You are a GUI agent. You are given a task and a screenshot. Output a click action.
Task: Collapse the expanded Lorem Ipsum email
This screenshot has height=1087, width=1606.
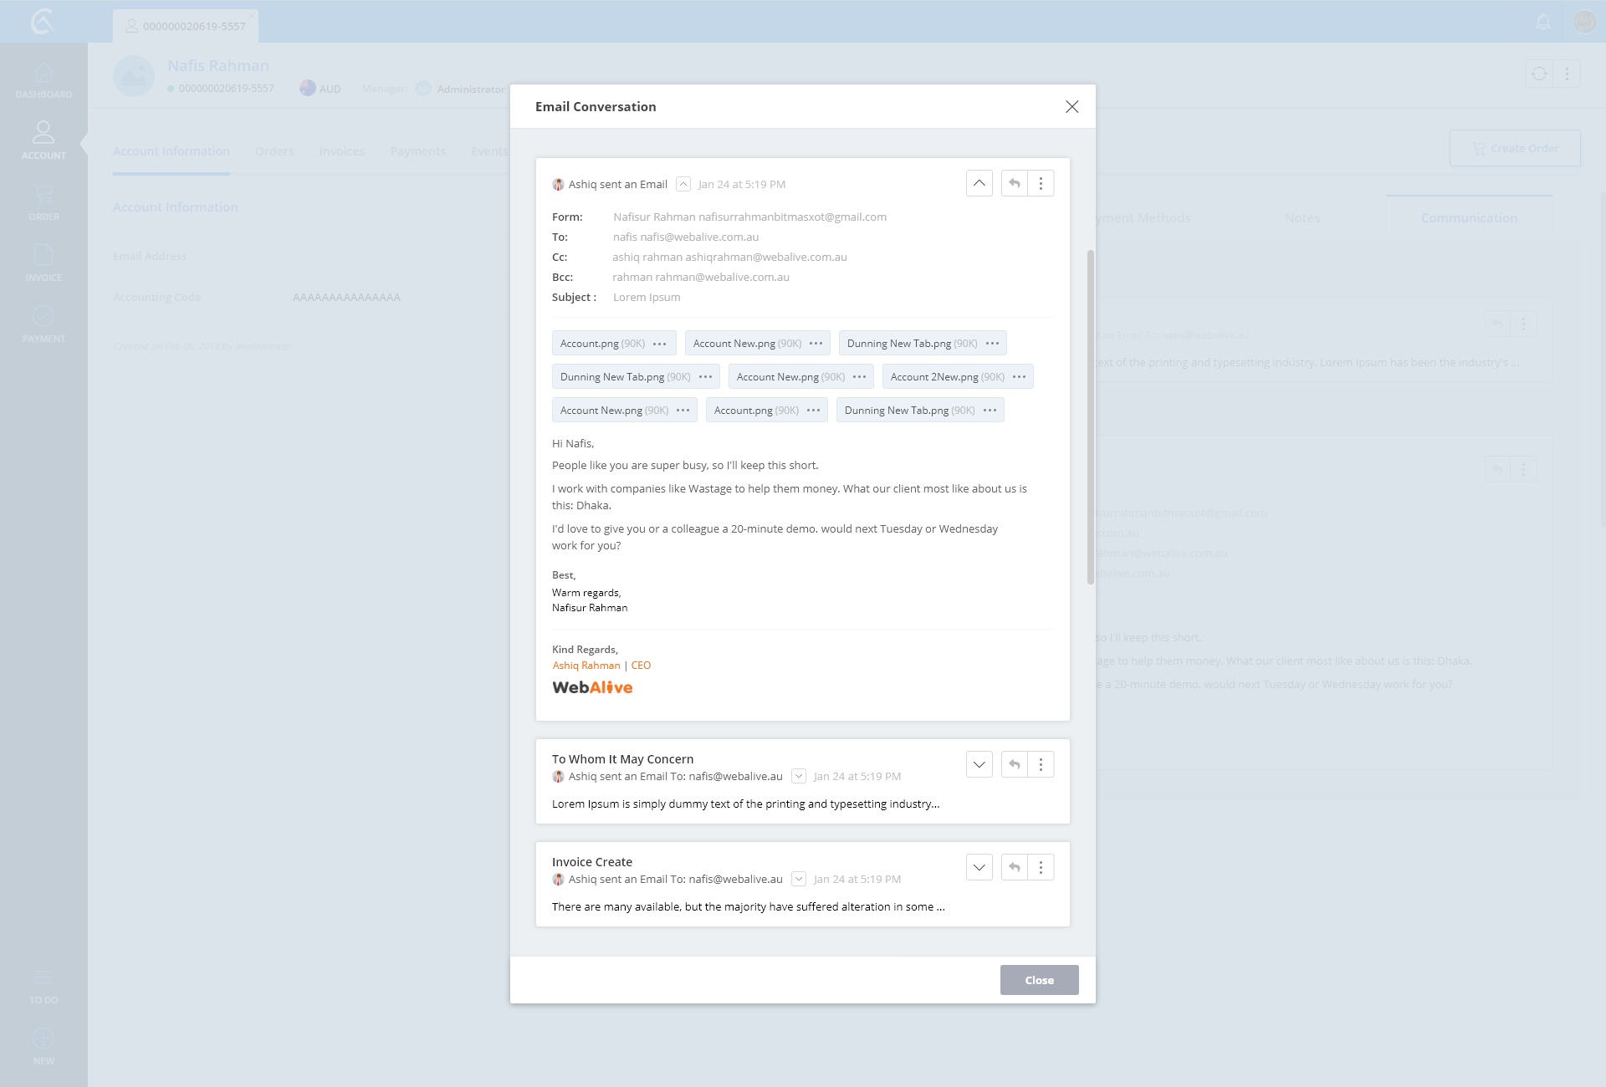coord(979,183)
